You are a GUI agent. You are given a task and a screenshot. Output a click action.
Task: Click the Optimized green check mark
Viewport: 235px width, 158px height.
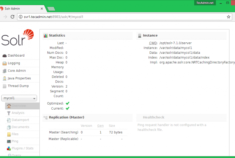(x=68, y=103)
